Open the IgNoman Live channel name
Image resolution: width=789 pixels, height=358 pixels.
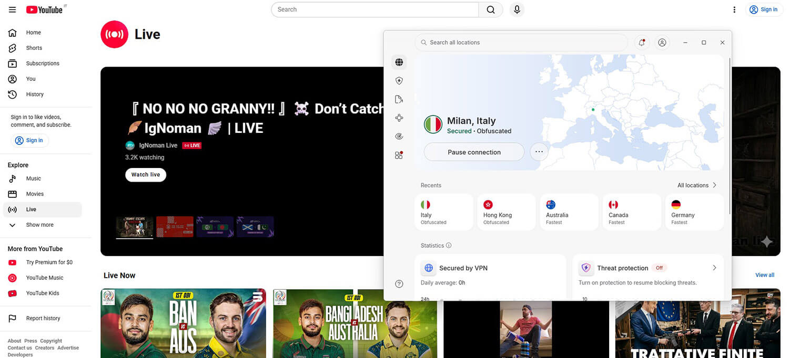point(158,145)
